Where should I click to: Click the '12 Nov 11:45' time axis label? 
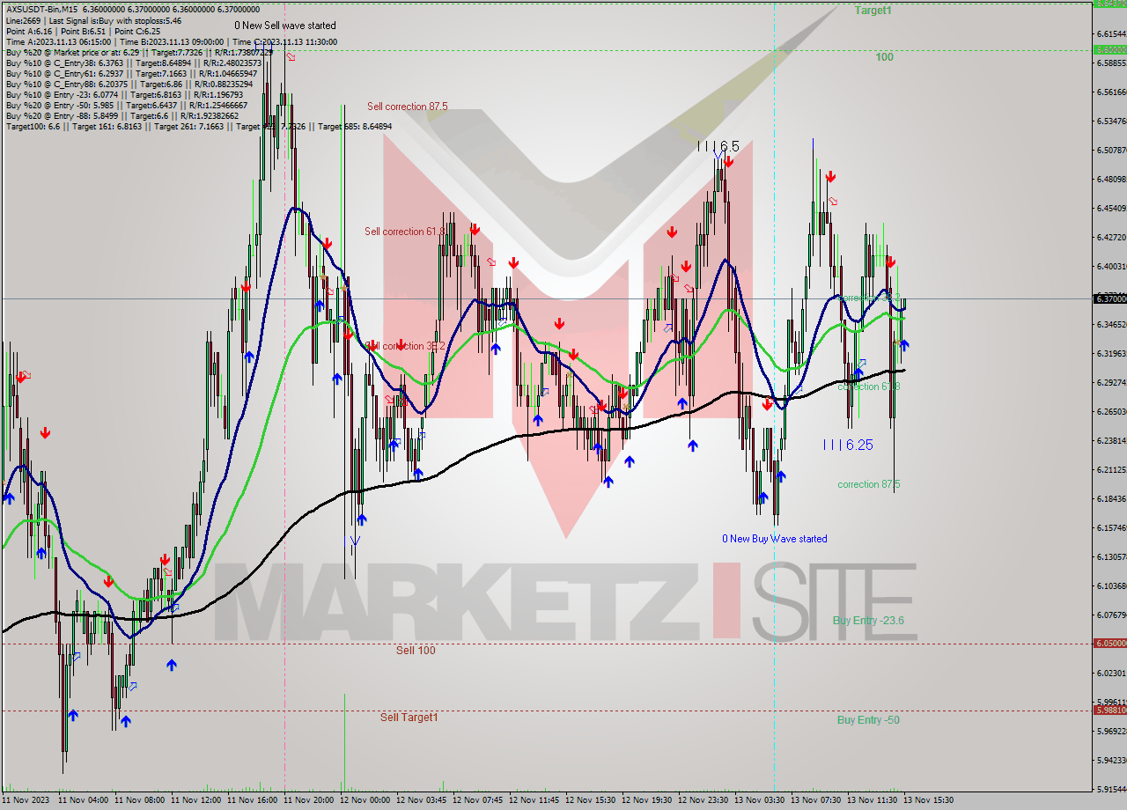pyautogui.click(x=534, y=800)
